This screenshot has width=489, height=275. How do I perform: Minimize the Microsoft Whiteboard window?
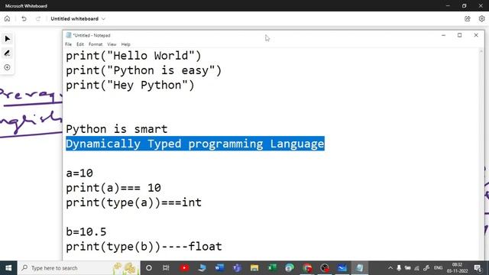point(448,5)
